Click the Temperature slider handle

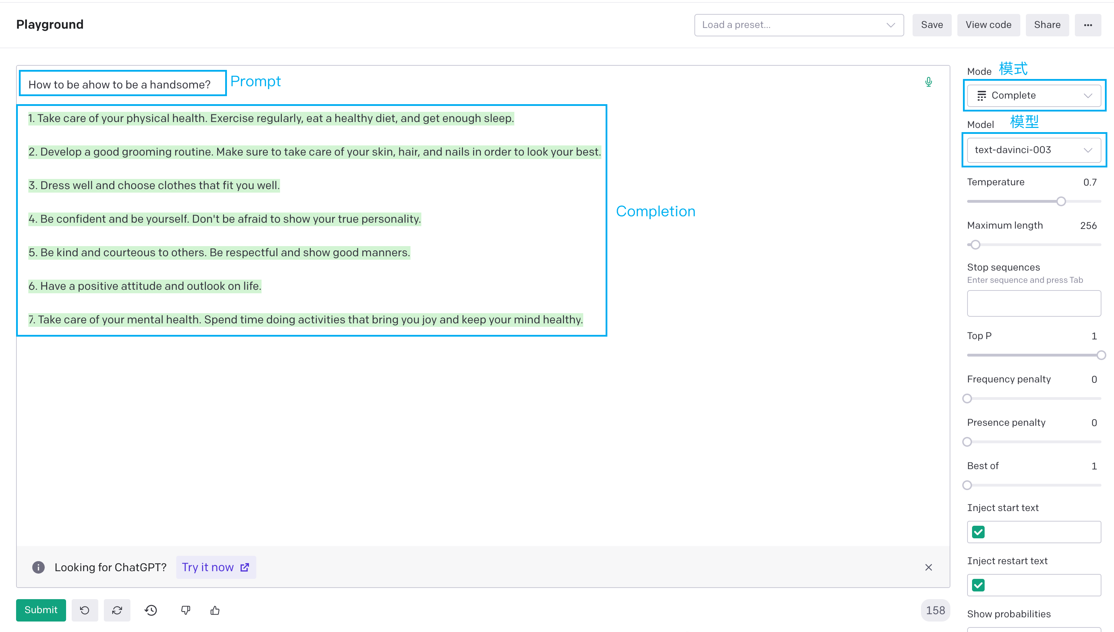click(x=1061, y=201)
